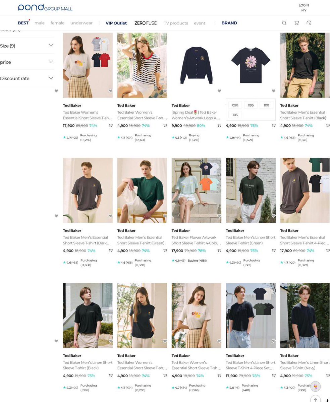Click the 80% discount on the Spring Deal item
The image size is (330, 402).
201,126
